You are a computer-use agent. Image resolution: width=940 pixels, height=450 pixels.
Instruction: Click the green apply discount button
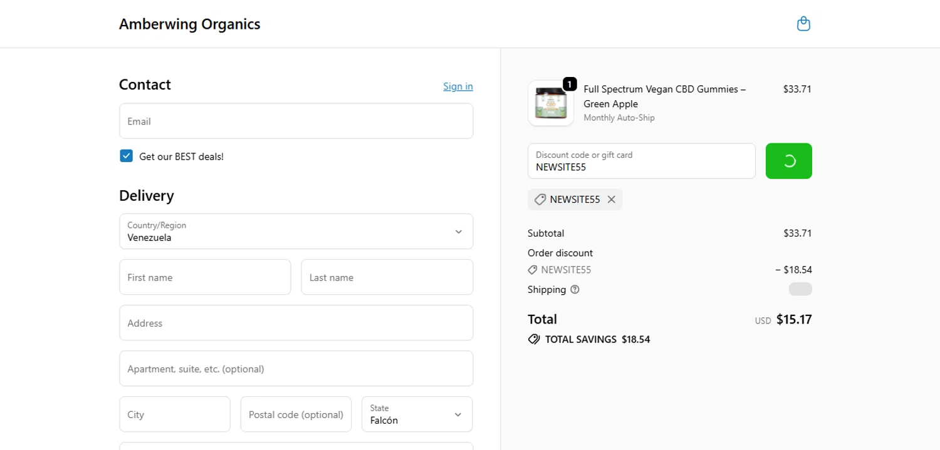coord(789,161)
